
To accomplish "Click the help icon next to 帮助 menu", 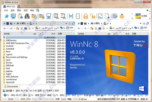I will [37, 10].
